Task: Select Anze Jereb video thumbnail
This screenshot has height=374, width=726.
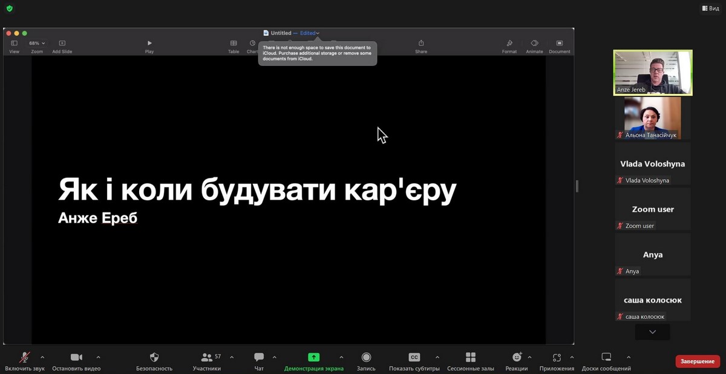Action: click(652, 73)
